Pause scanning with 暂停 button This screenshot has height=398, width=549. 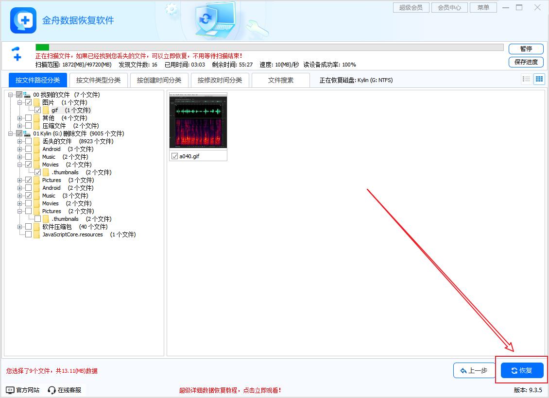[x=526, y=49]
